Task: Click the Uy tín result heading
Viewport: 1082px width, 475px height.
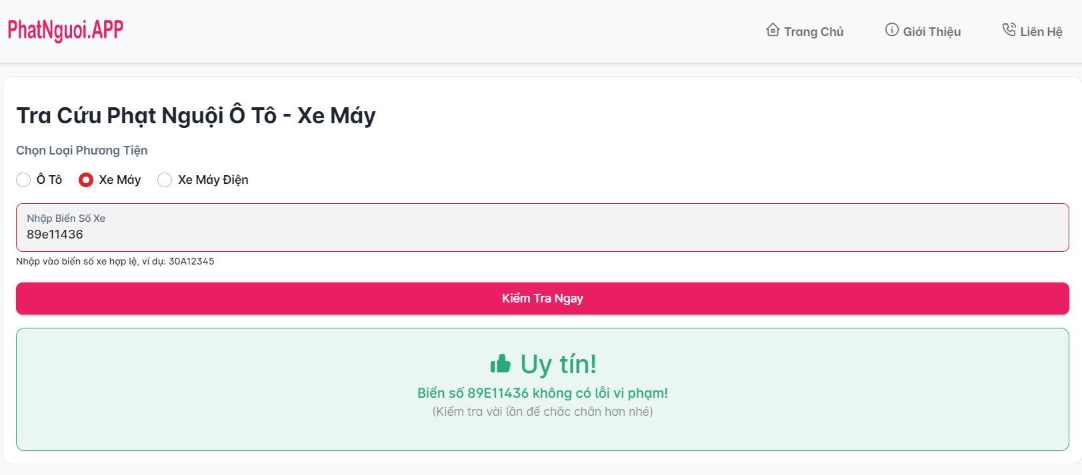Action: [x=559, y=364]
